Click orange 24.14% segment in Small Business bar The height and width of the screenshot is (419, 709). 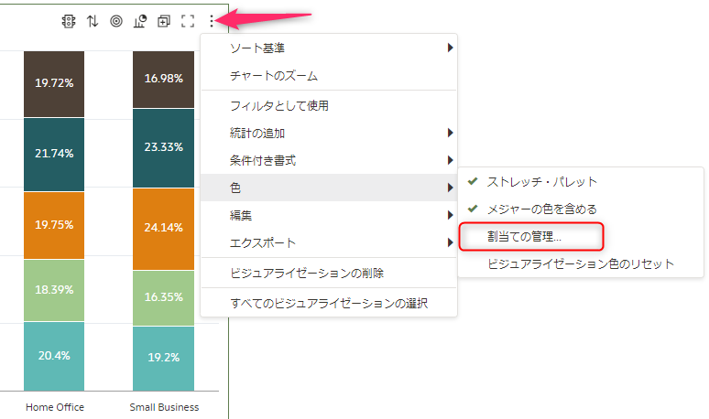163,229
